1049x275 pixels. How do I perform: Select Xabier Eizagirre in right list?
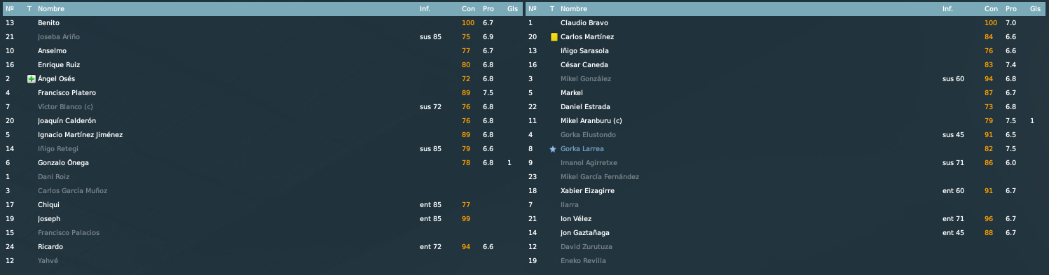point(786,191)
